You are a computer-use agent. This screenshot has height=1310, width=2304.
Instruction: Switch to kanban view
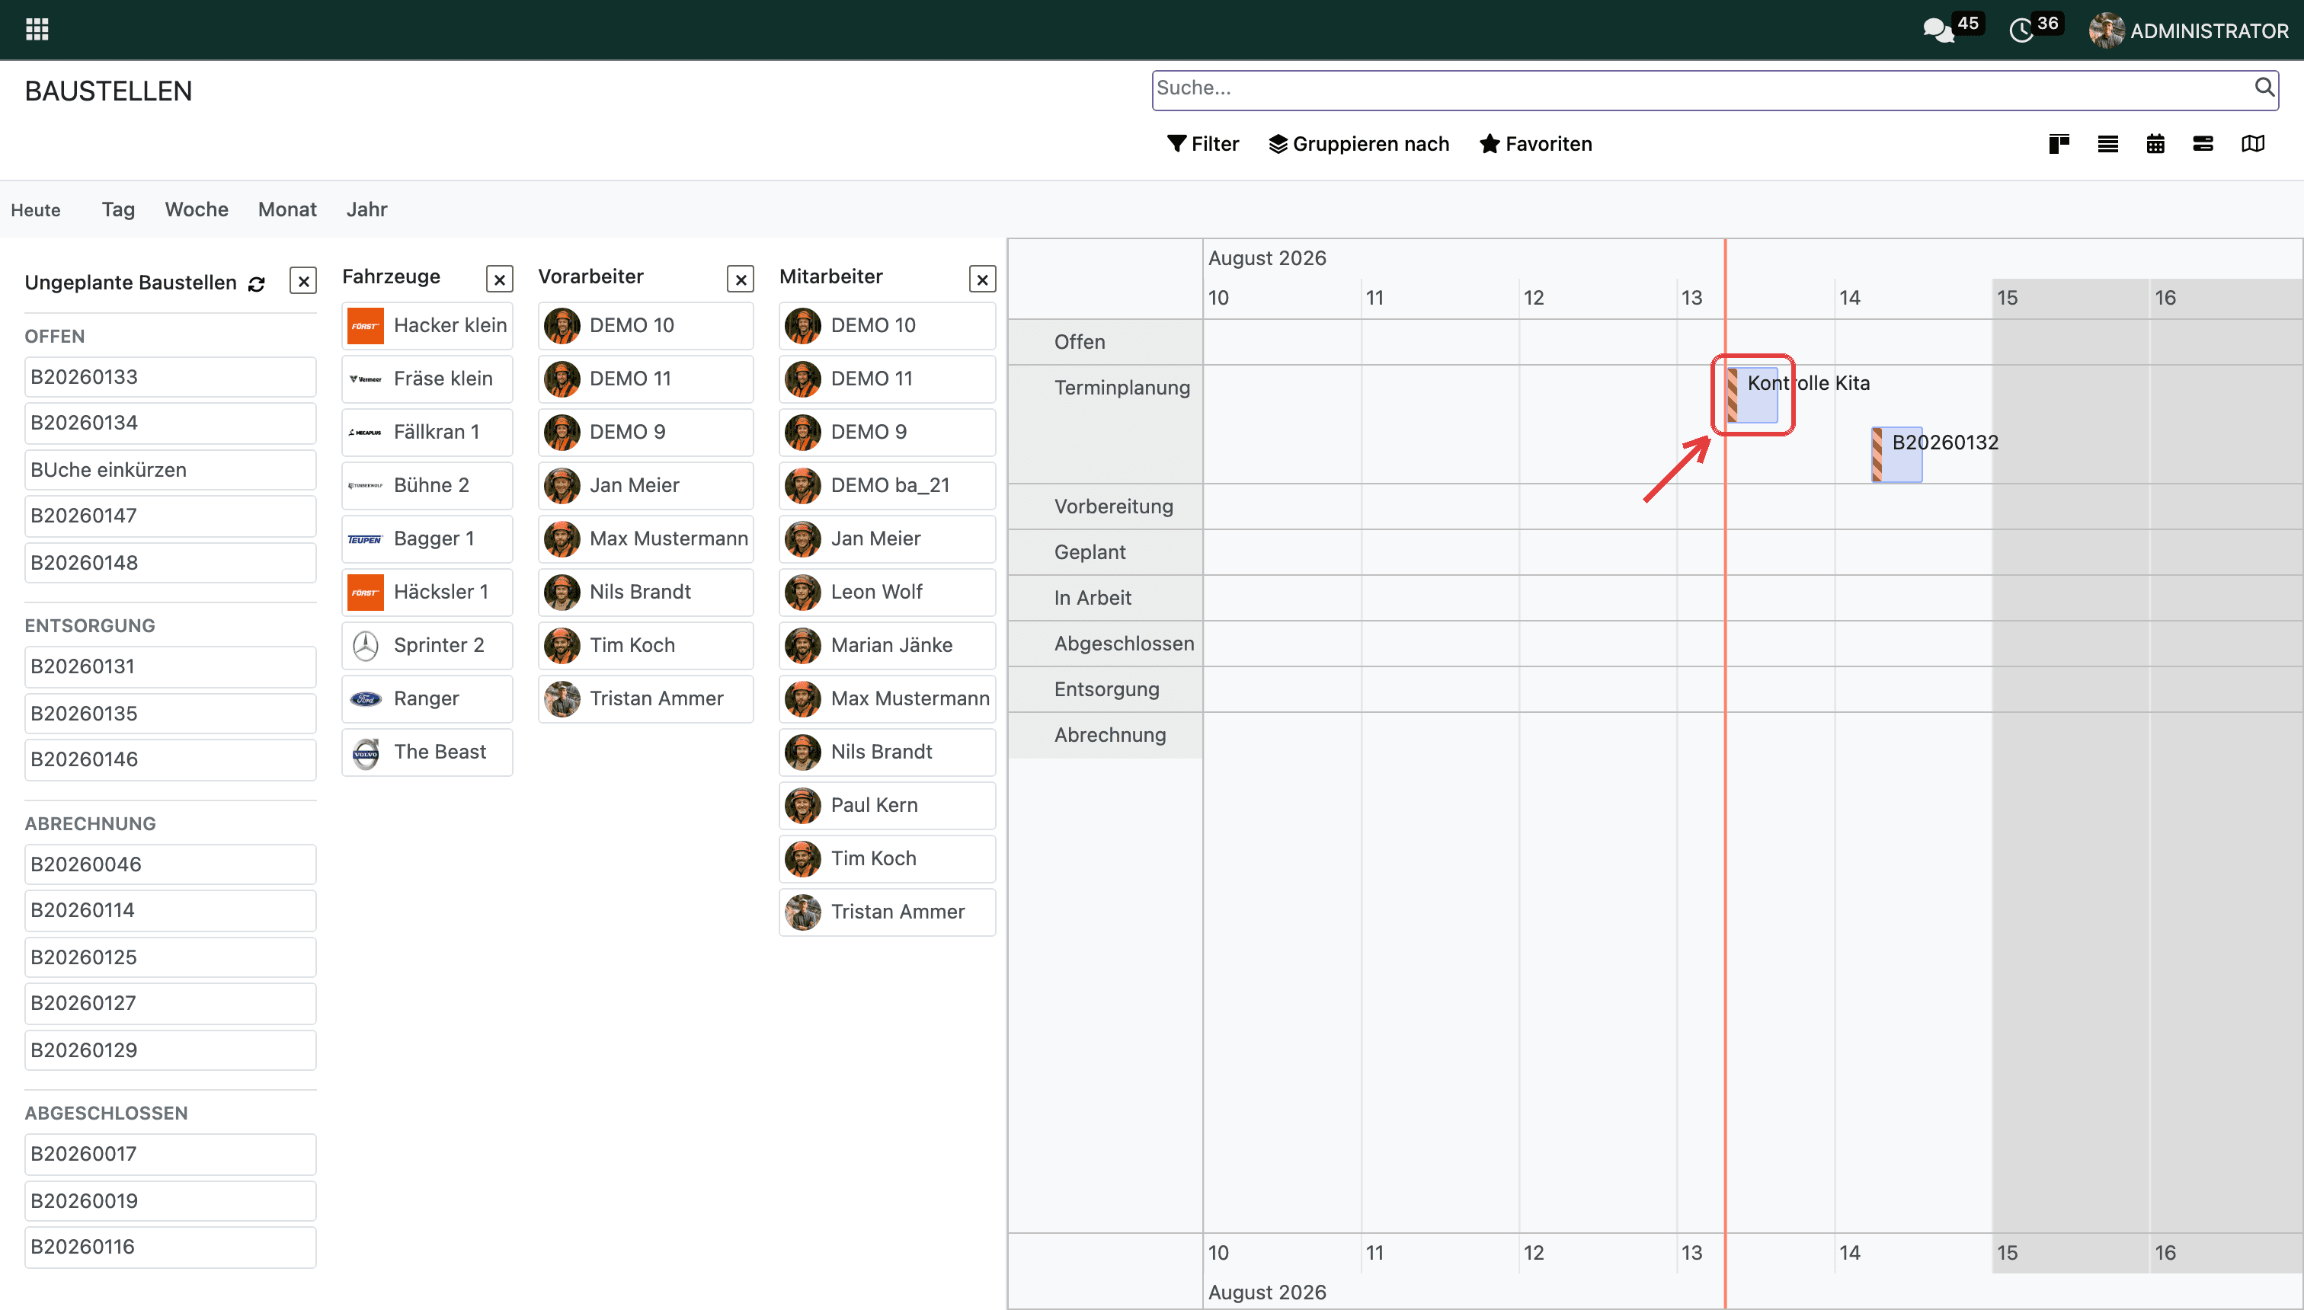tap(2059, 144)
